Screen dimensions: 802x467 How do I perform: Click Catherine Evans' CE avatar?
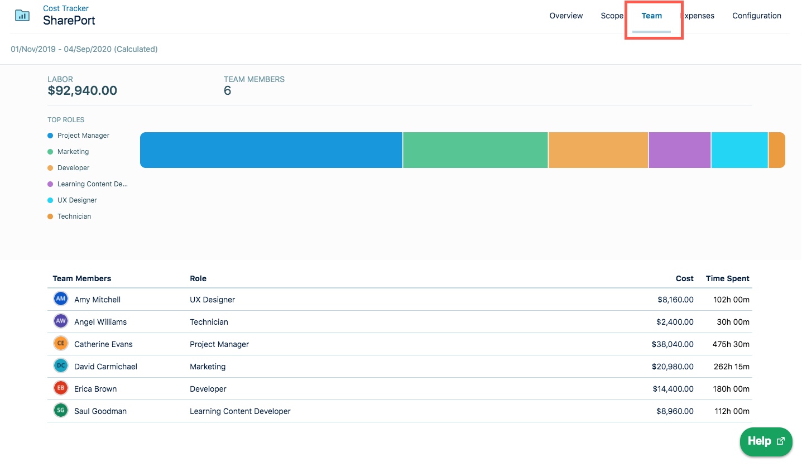coord(61,344)
